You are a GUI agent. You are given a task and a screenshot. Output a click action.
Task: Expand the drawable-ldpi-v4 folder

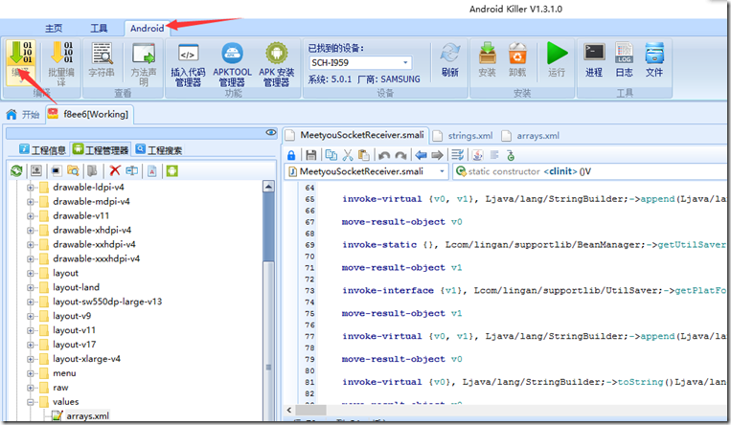(31, 188)
